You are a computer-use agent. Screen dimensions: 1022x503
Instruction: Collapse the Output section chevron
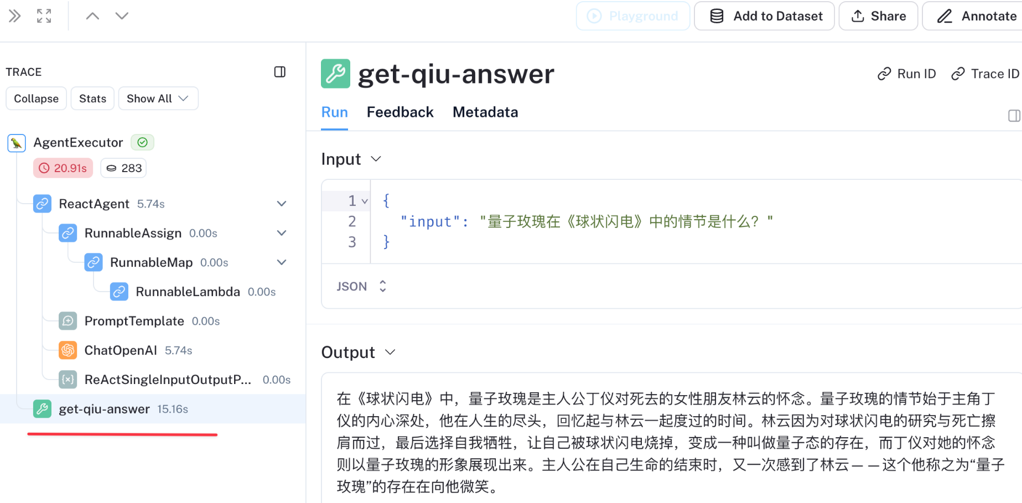click(x=390, y=352)
